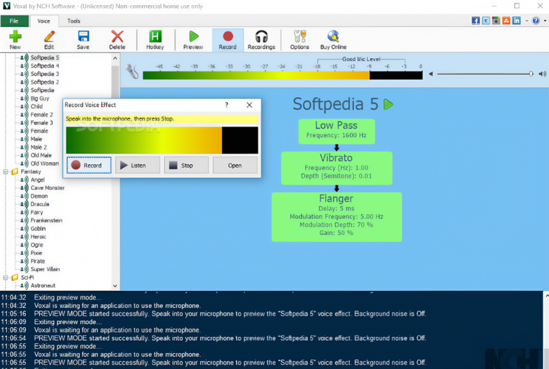Click the Record button in the dialog

click(89, 165)
